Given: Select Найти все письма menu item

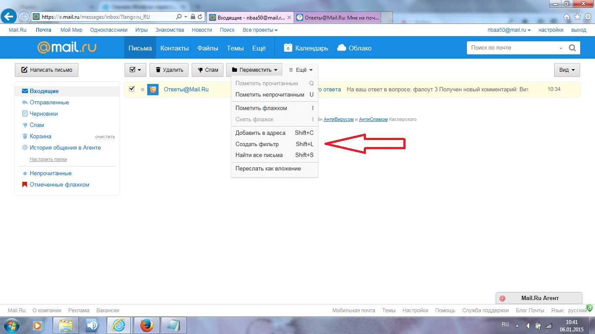Looking at the screenshot, I should 274,155.
